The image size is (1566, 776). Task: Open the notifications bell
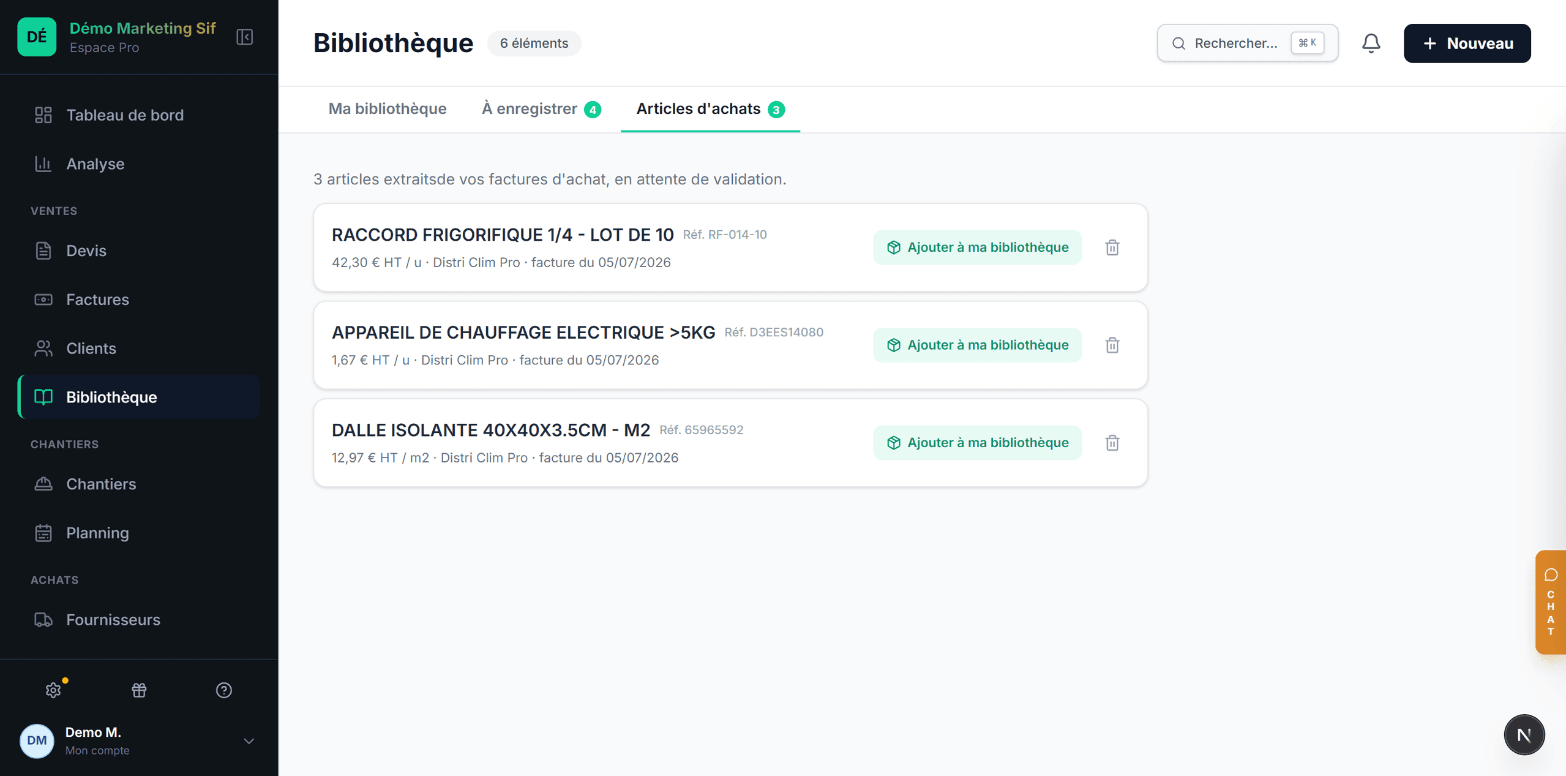click(x=1371, y=43)
